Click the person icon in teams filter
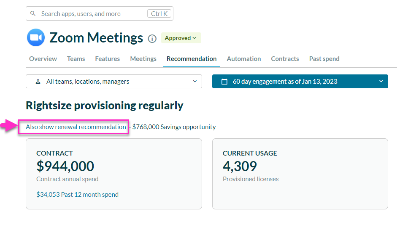Image resolution: width=397 pixels, height=230 pixels. (x=38, y=82)
